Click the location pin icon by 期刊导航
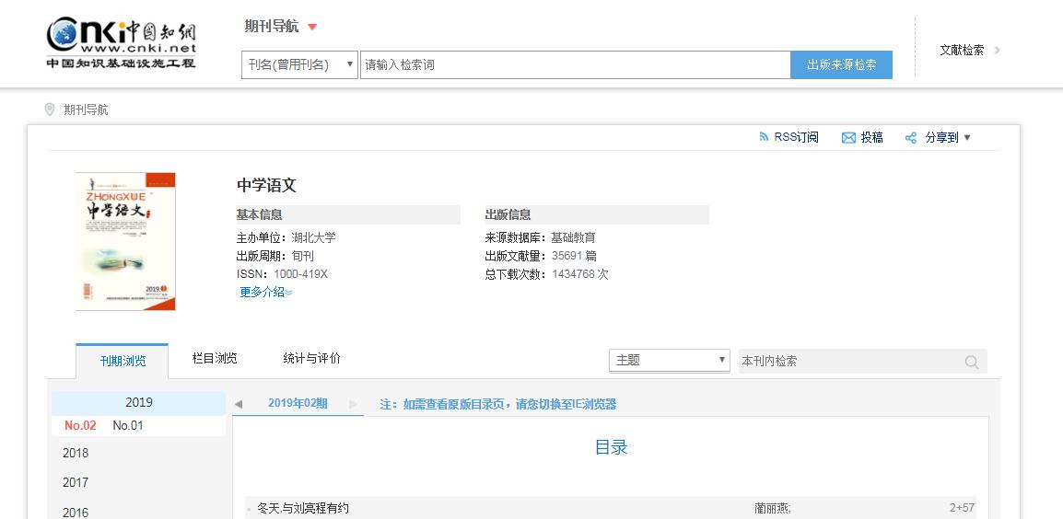1063x519 pixels. pyautogui.click(x=50, y=110)
